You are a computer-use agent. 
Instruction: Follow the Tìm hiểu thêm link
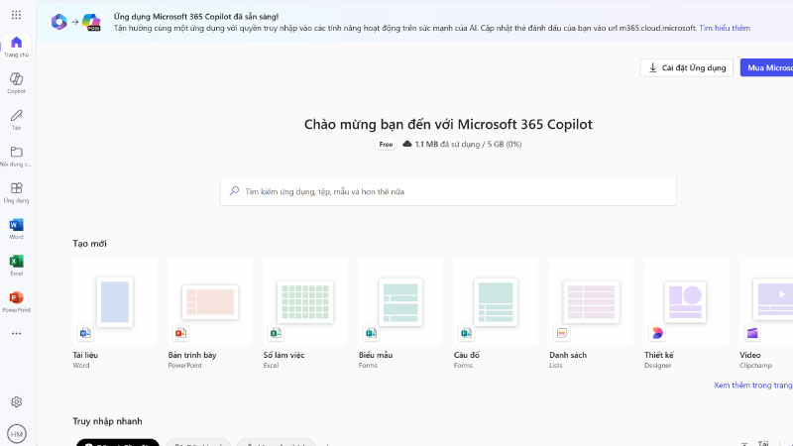(x=726, y=29)
